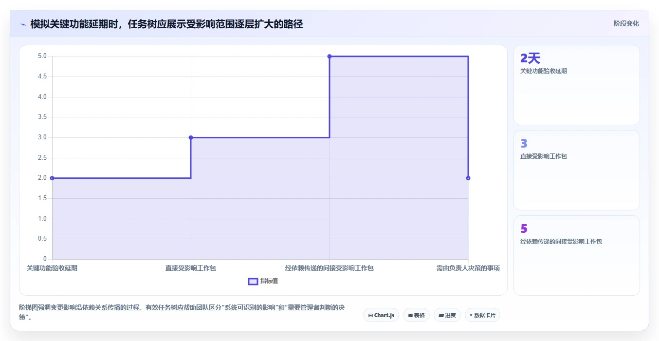
Task: Click the icon in the Chart.js chip
Action: point(370,316)
